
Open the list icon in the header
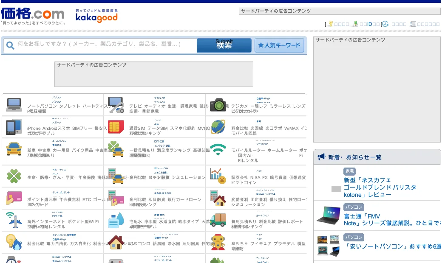(x=413, y=24)
